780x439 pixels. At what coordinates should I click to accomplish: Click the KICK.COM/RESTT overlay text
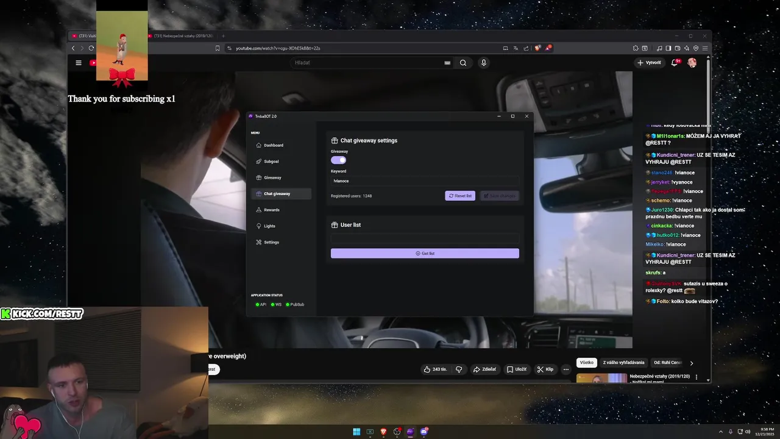pos(42,313)
